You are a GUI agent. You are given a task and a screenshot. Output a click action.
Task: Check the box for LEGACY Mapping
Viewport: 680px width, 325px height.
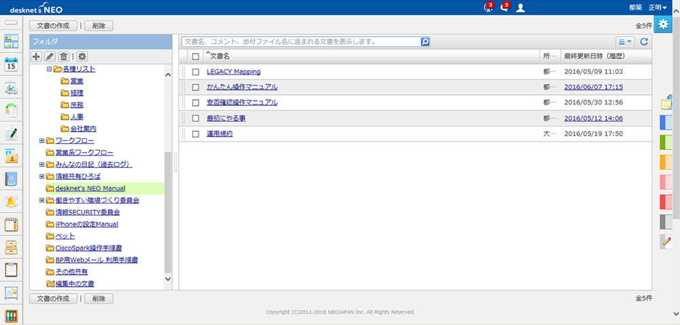tap(196, 71)
